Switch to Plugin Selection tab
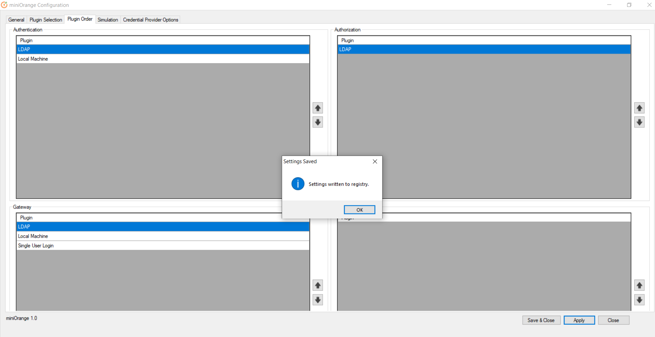Screen dimensions: 655x337 (46, 20)
